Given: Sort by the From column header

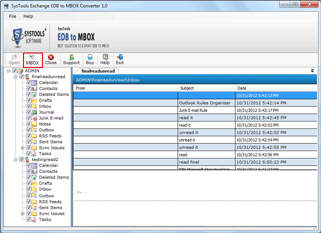Looking at the screenshot, I should click(125, 88).
